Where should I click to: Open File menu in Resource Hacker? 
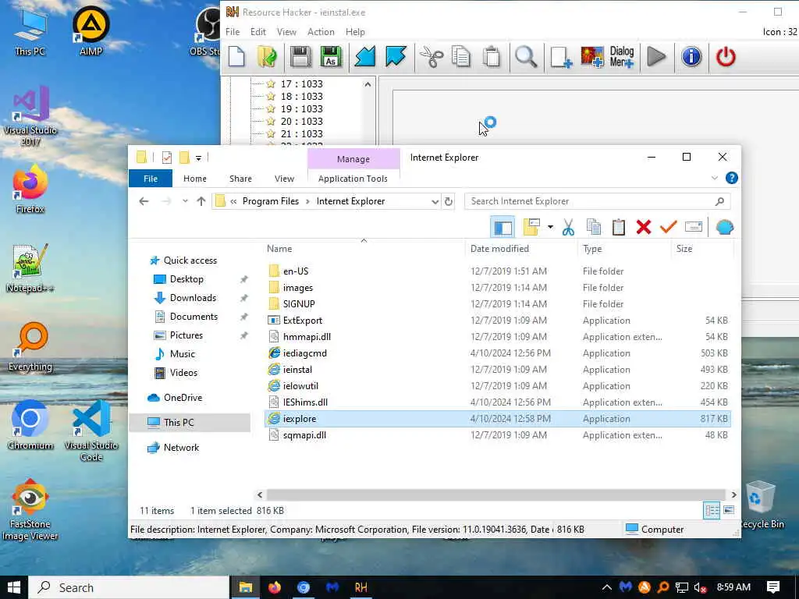pos(233,31)
